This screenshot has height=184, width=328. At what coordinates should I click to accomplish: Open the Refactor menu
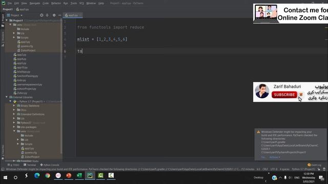pyautogui.click(x=56, y=4)
